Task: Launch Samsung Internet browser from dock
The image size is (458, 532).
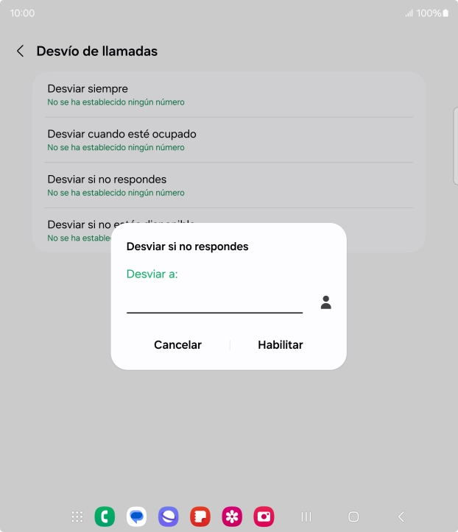Action: pyautogui.click(x=169, y=517)
